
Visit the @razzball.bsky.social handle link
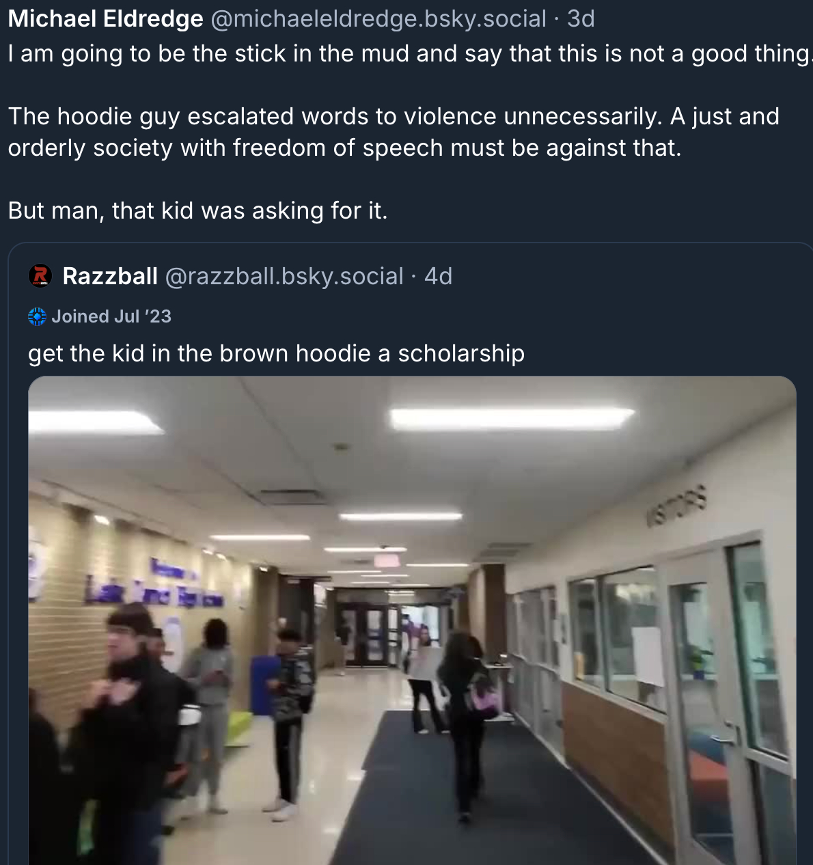click(x=284, y=276)
